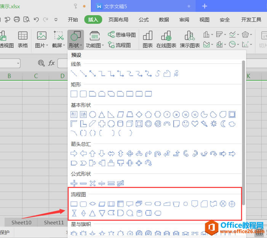The height and width of the screenshot is (238, 267).
Task: Switch to the 页面布局 tab
Action: pyautogui.click(x=118, y=20)
